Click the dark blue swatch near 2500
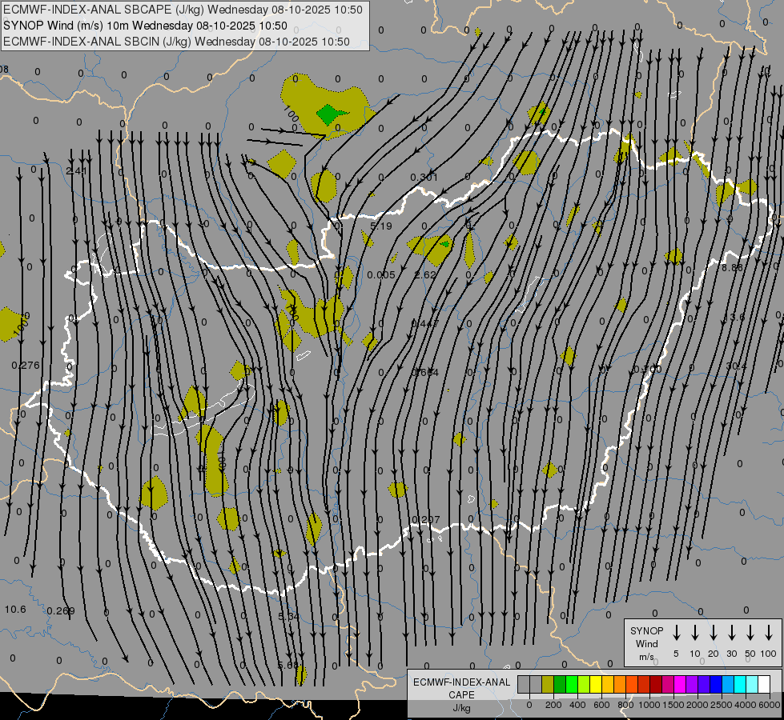 pyautogui.click(x=716, y=684)
